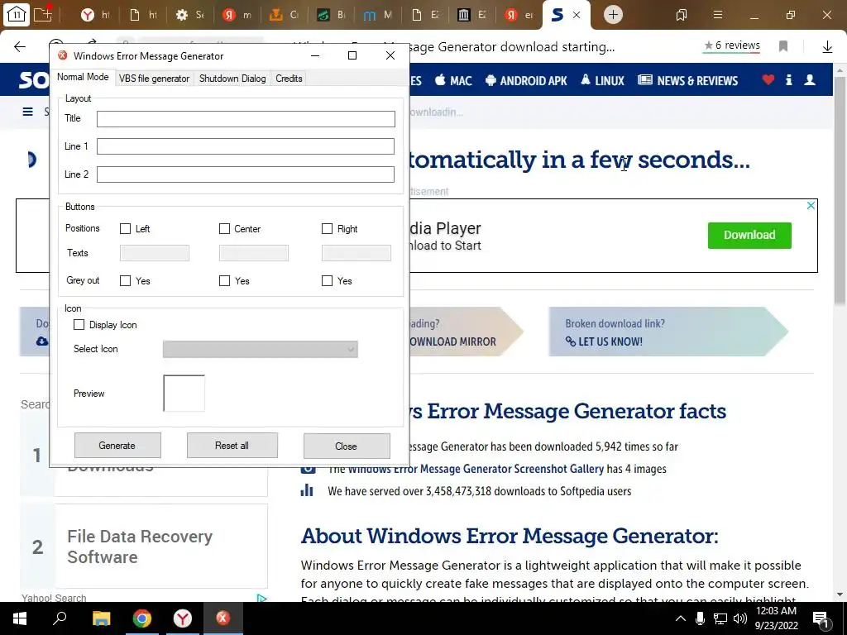The width and height of the screenshot is (847, 635).
Task: Close the advertisement with the X icon
Action: [811, 206]
